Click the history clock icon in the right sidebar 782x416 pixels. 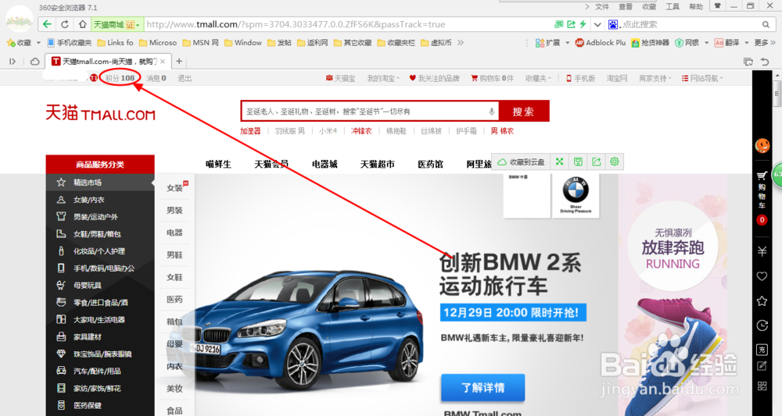762,325
